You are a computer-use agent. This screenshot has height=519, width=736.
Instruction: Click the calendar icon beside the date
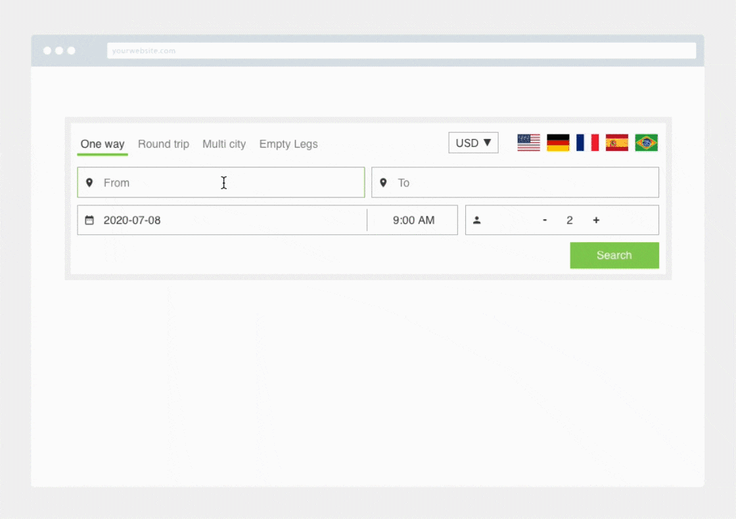tap(89, 220)
